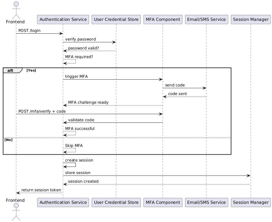Image resolution: width=272 pixels, height=222 pixels.
Task: Select the top User Credential Store box
Action: (x=116, y=20)
